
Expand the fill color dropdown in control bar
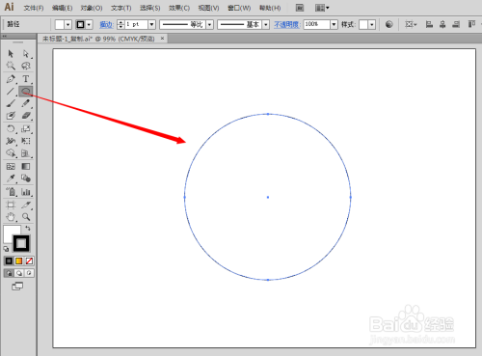click(67, 24)
